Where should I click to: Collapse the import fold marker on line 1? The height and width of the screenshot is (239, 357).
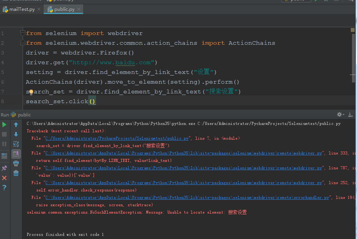tap(23, 33)
